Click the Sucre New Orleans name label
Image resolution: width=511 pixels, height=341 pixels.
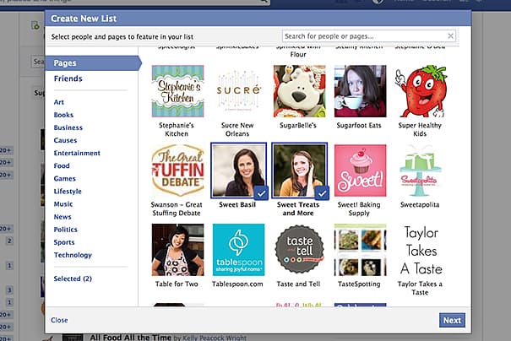[x=237, y=130]
